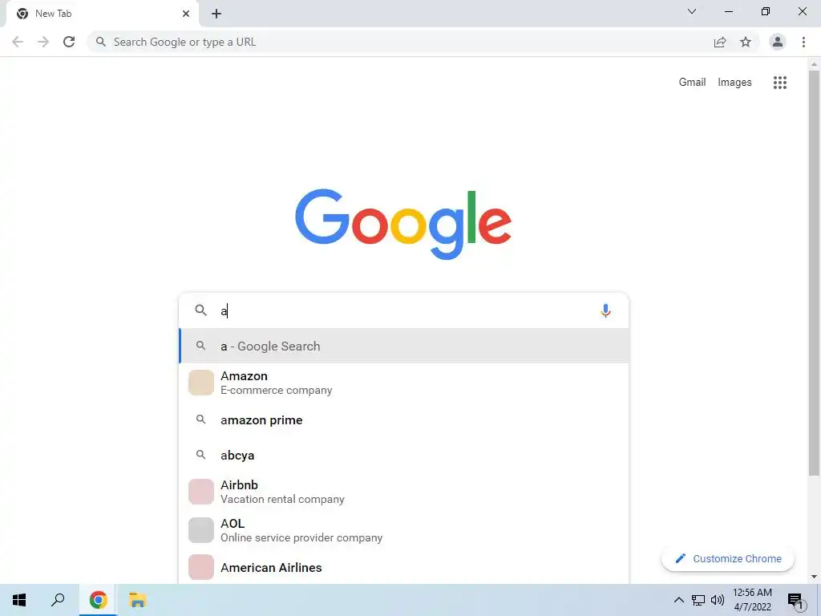This screenshot has width=821, height=616.
Task: Open Images link
Action: (x=734, y=83)
